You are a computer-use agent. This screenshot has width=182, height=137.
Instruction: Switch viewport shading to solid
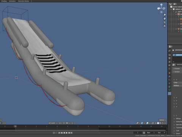tap(158, 123)
